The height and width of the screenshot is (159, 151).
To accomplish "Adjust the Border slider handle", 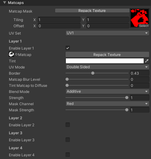I will (93, 73).
